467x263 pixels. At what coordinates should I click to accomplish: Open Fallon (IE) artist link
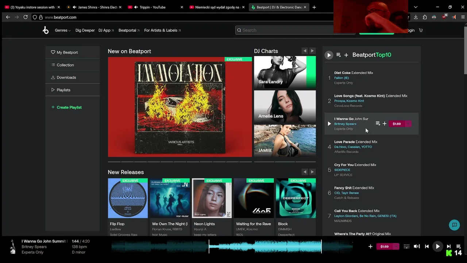(x=341, y=78)
